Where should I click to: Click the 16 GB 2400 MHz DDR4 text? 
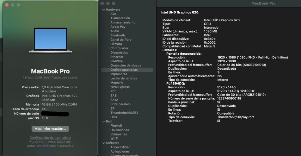[x=59, y=104]
